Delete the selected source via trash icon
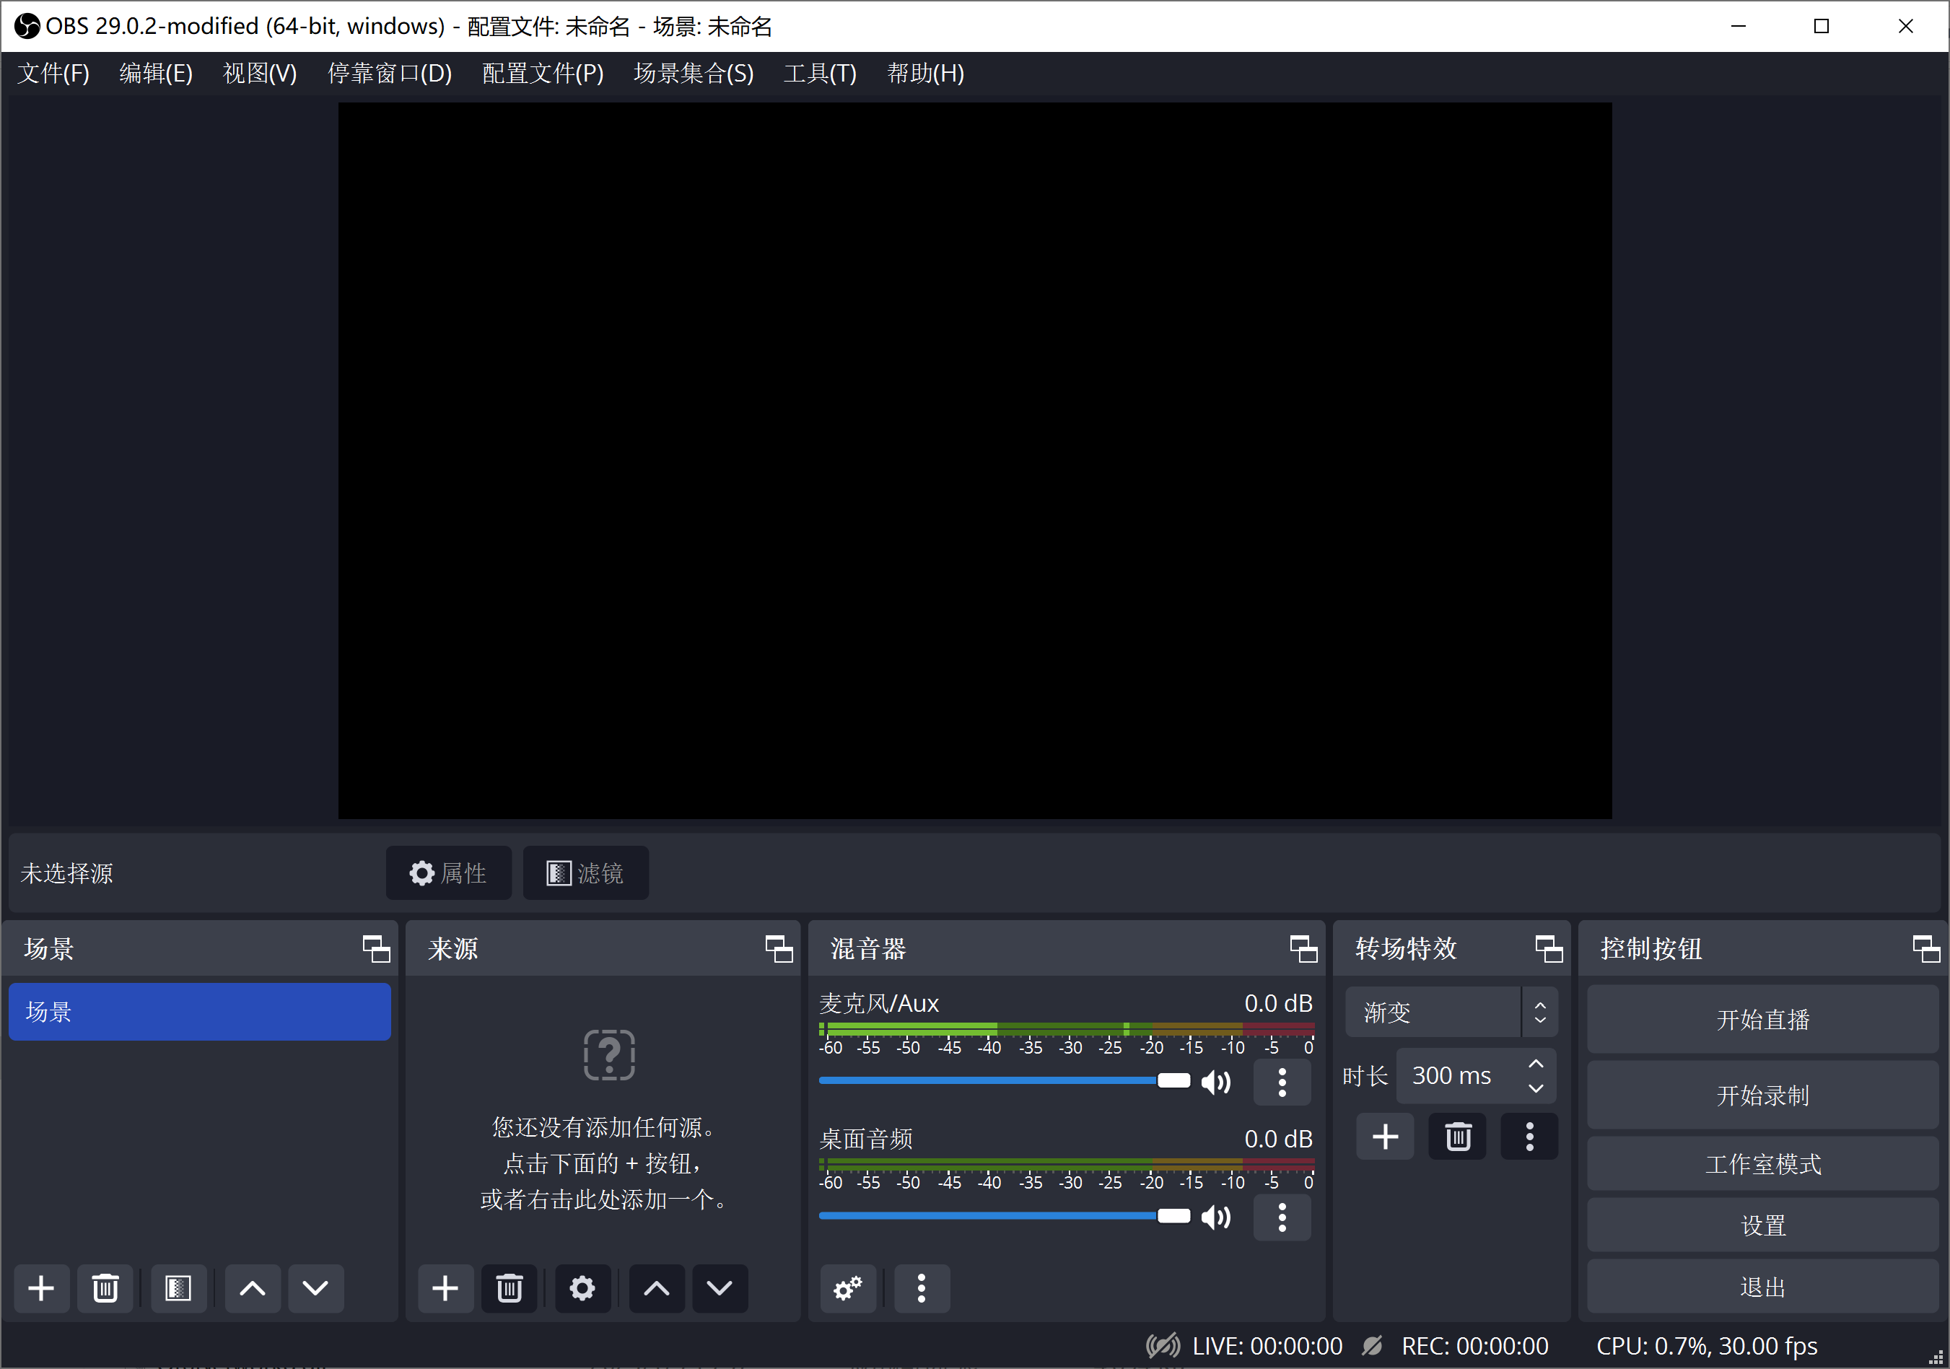This screenshot has height=1369, width=1950. click(x=510, y=1288)
